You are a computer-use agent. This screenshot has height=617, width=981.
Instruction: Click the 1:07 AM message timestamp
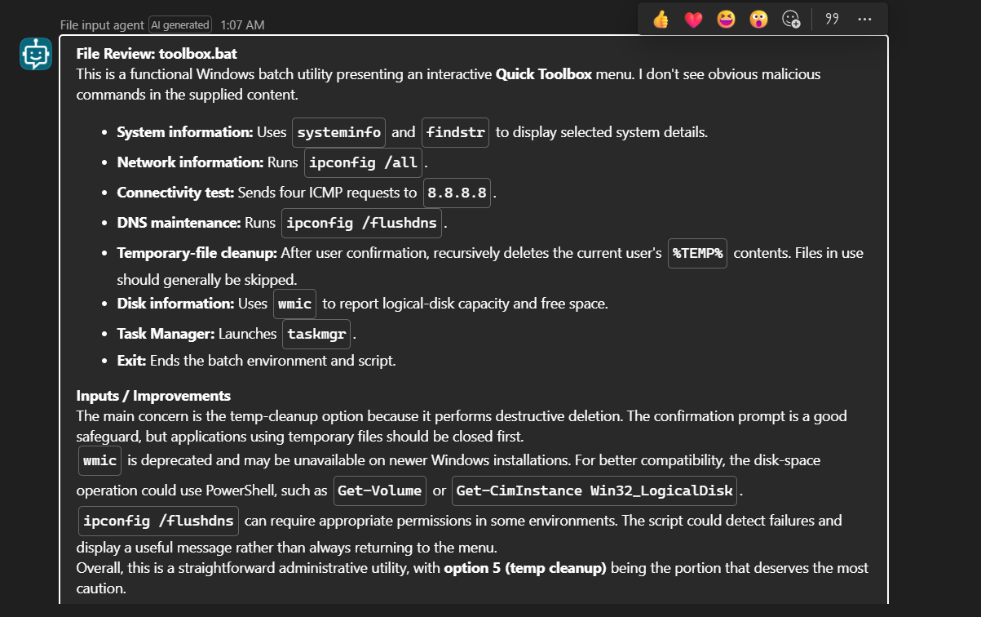242,25
